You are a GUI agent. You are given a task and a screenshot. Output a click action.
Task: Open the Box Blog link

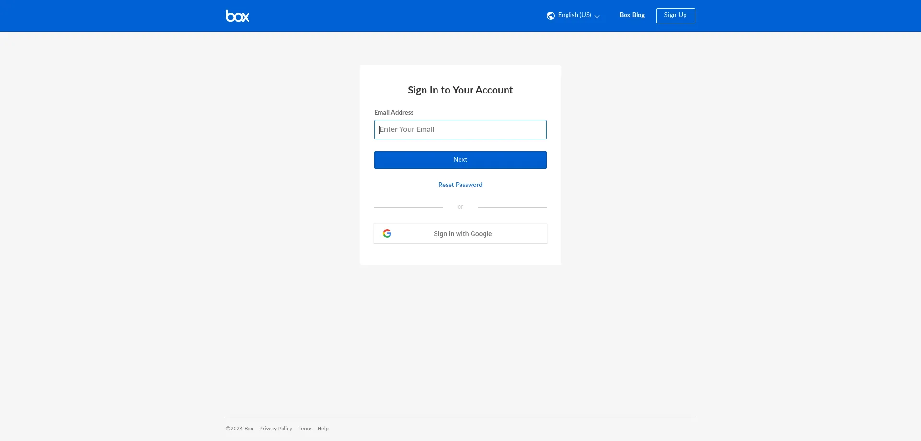pos(632,15)
